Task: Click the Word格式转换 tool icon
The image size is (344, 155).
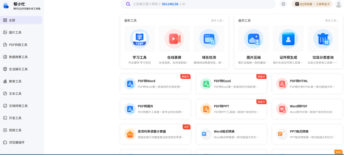Action: (206, 134)
